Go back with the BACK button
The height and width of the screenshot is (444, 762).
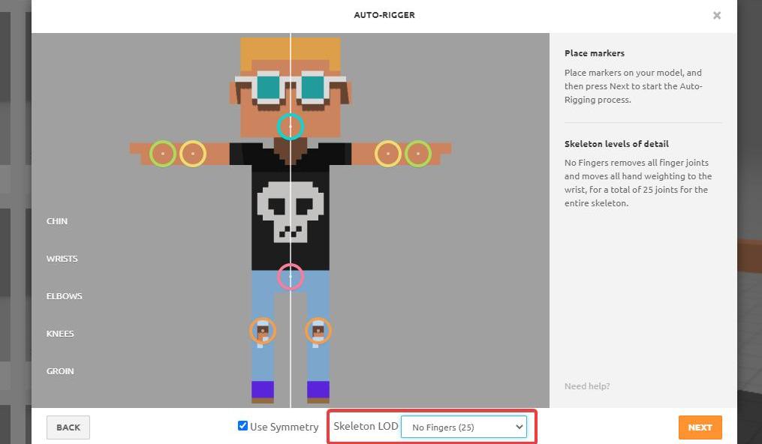(68, 427)
